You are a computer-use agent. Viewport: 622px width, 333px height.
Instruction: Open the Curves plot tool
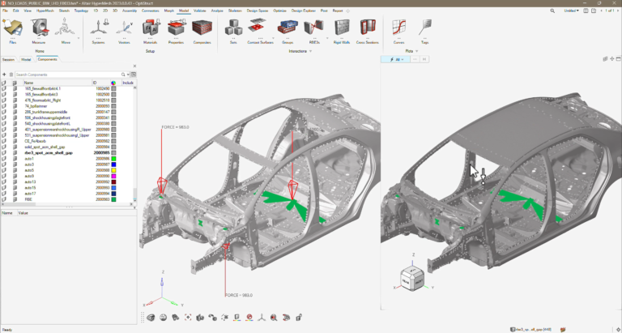coord(398,28)
